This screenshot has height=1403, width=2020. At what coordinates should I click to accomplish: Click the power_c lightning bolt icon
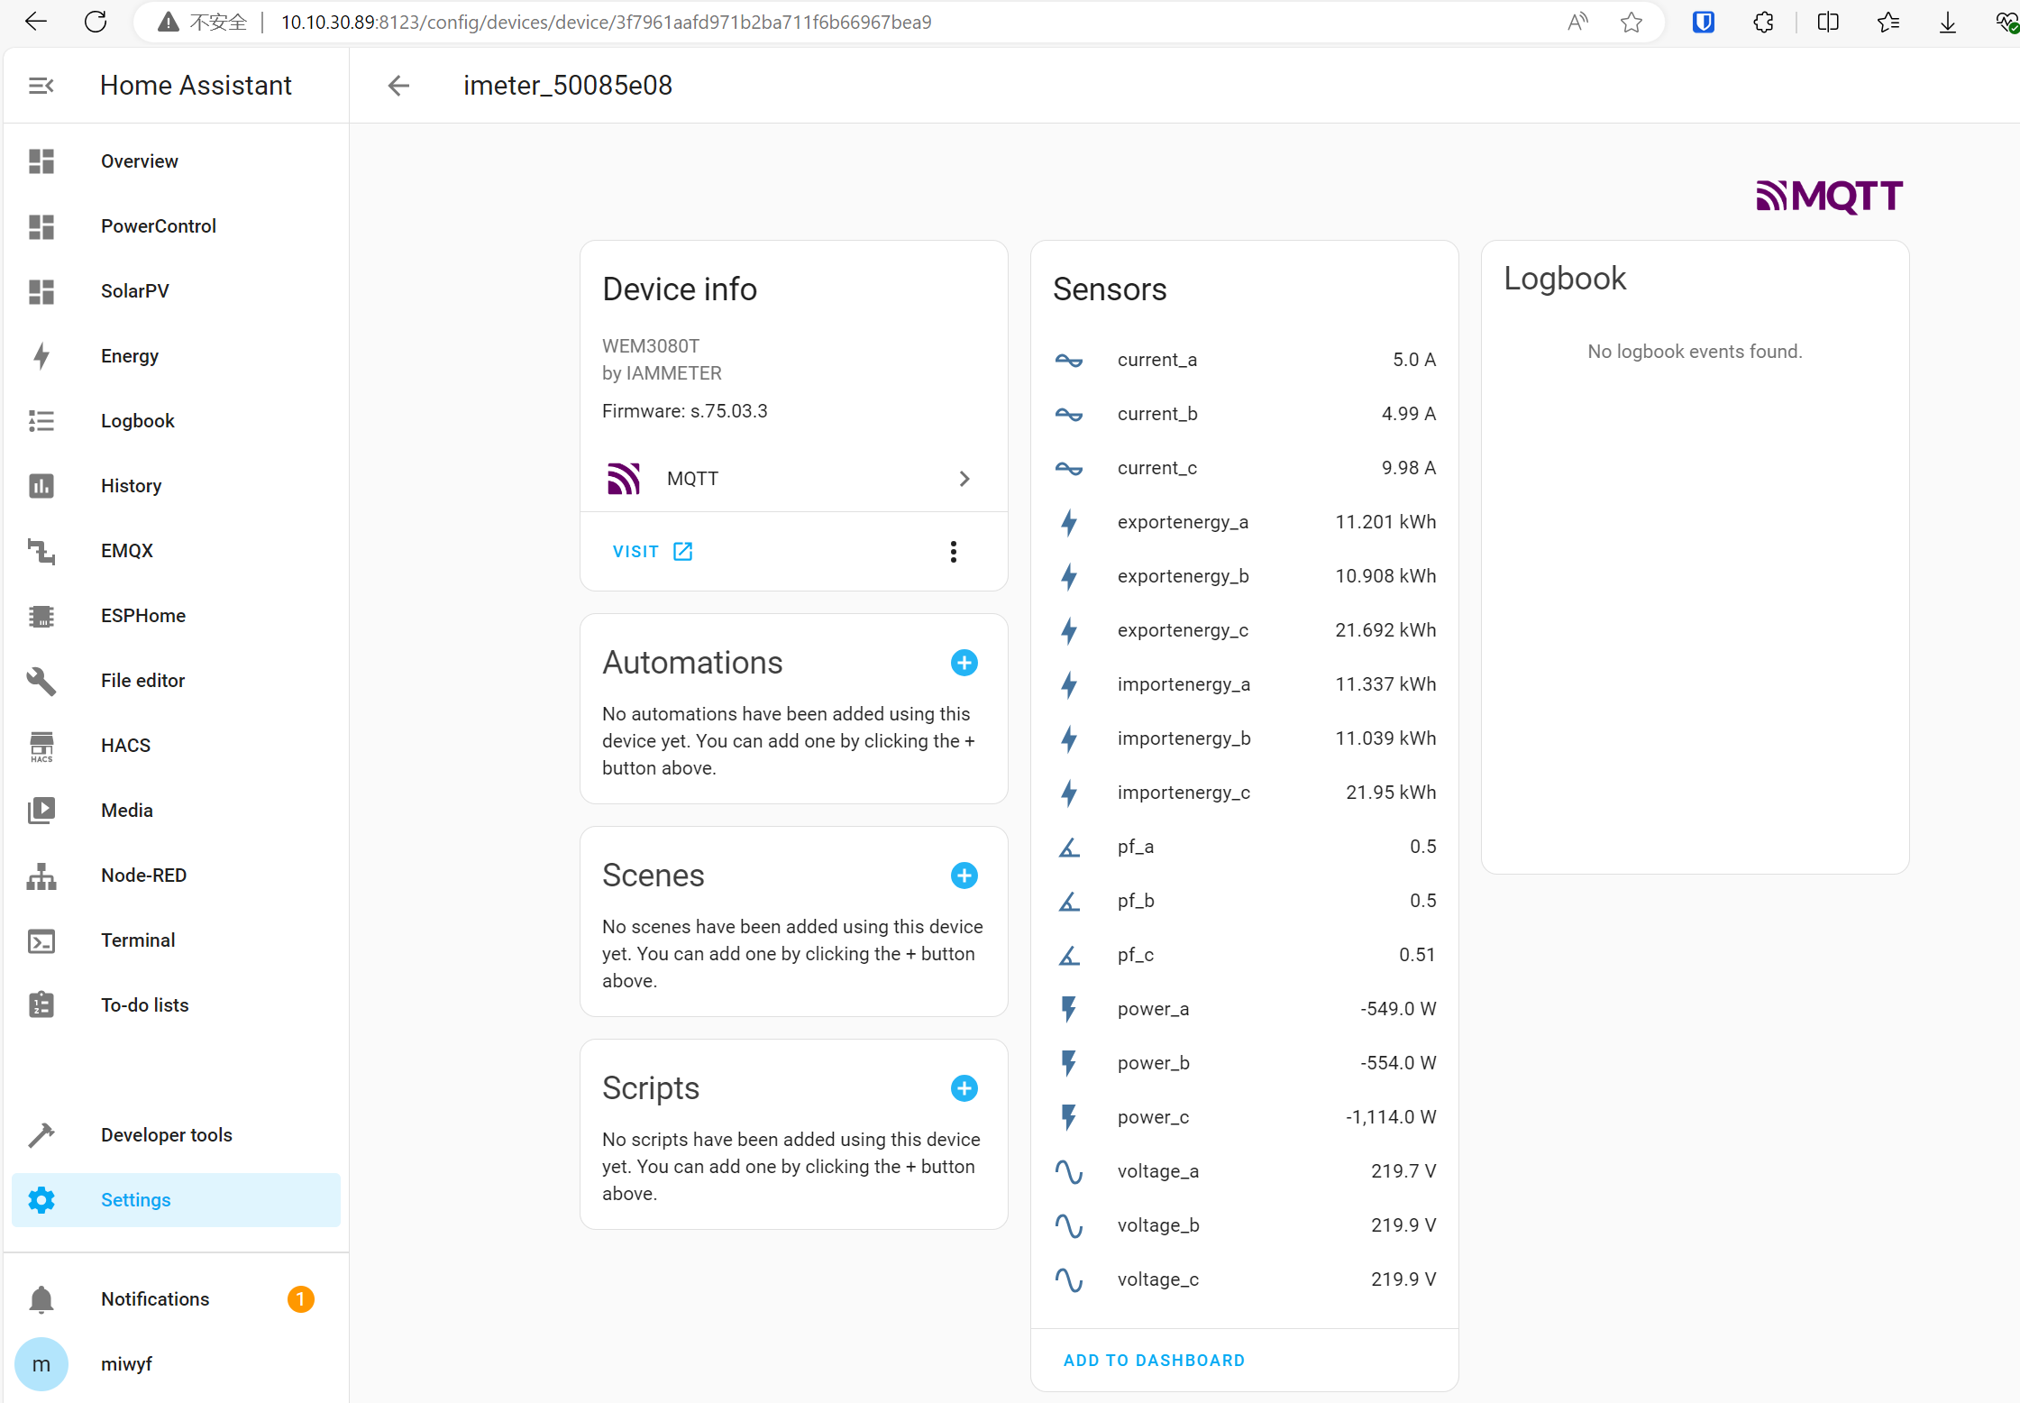1070,1116
